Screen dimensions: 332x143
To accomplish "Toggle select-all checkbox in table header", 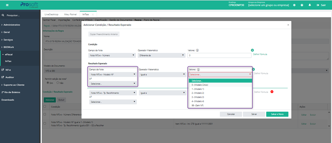I will pyautogui.click(x=45, y=107).
